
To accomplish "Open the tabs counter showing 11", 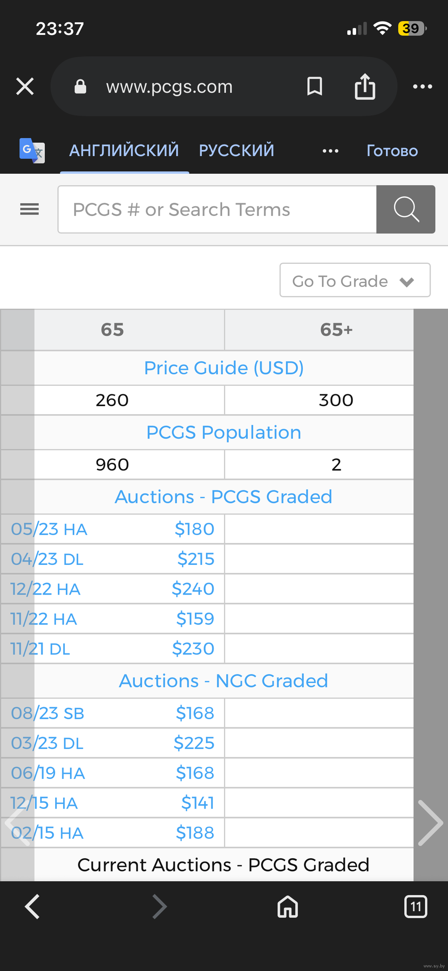I will [x=415, y=906].
